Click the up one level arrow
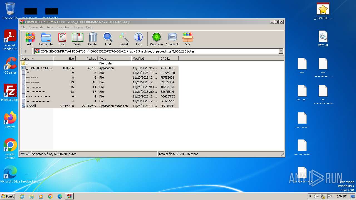 (26, 51)
